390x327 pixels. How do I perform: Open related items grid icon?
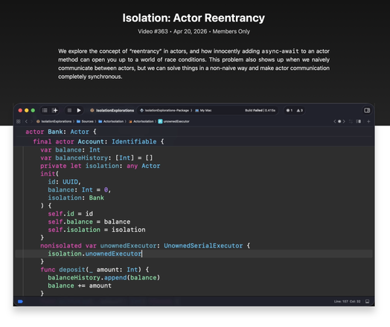pyautogui.click(x=19, y=121)
